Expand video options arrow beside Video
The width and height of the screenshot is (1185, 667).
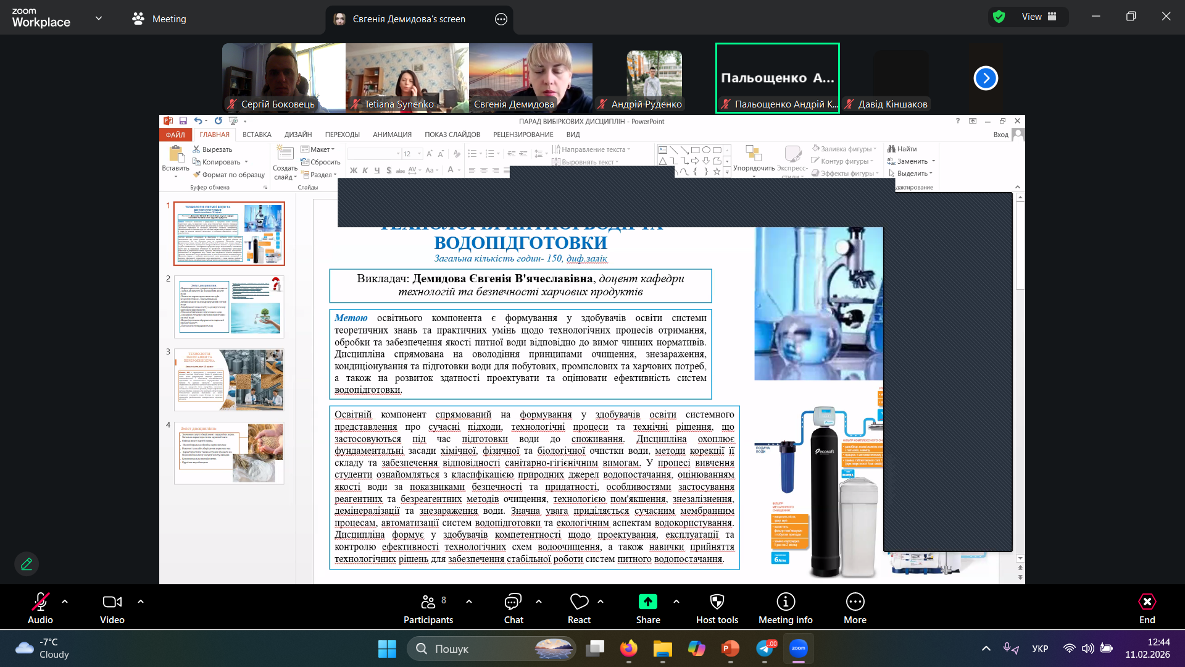141,601
